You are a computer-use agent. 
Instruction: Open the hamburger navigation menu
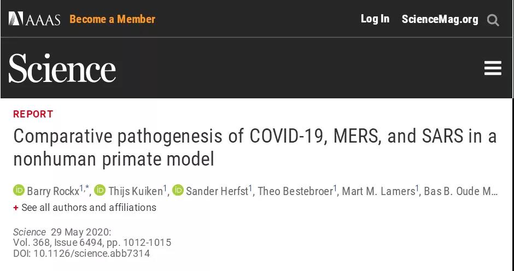click(493, 68)
